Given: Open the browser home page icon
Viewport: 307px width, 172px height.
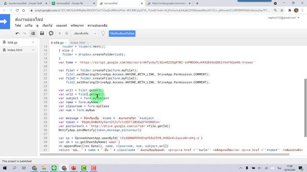Looking at the screenshot, I should tap(24, 11).
